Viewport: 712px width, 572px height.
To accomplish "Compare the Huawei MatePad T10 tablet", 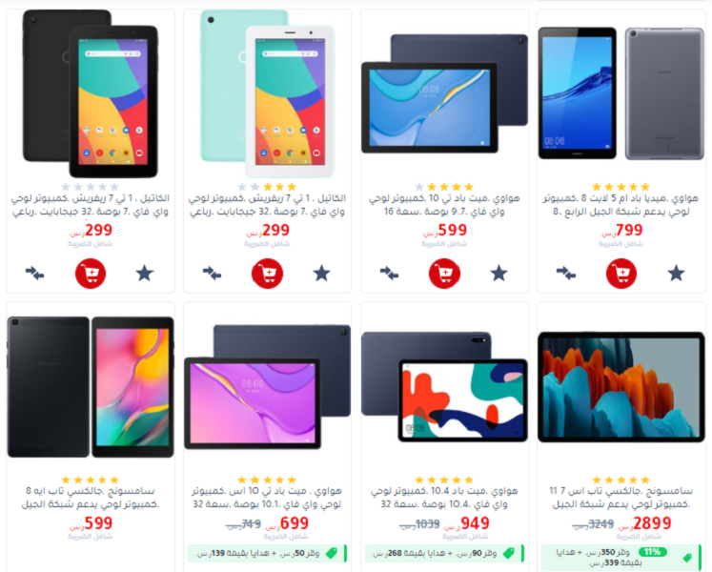I will 389,273.
